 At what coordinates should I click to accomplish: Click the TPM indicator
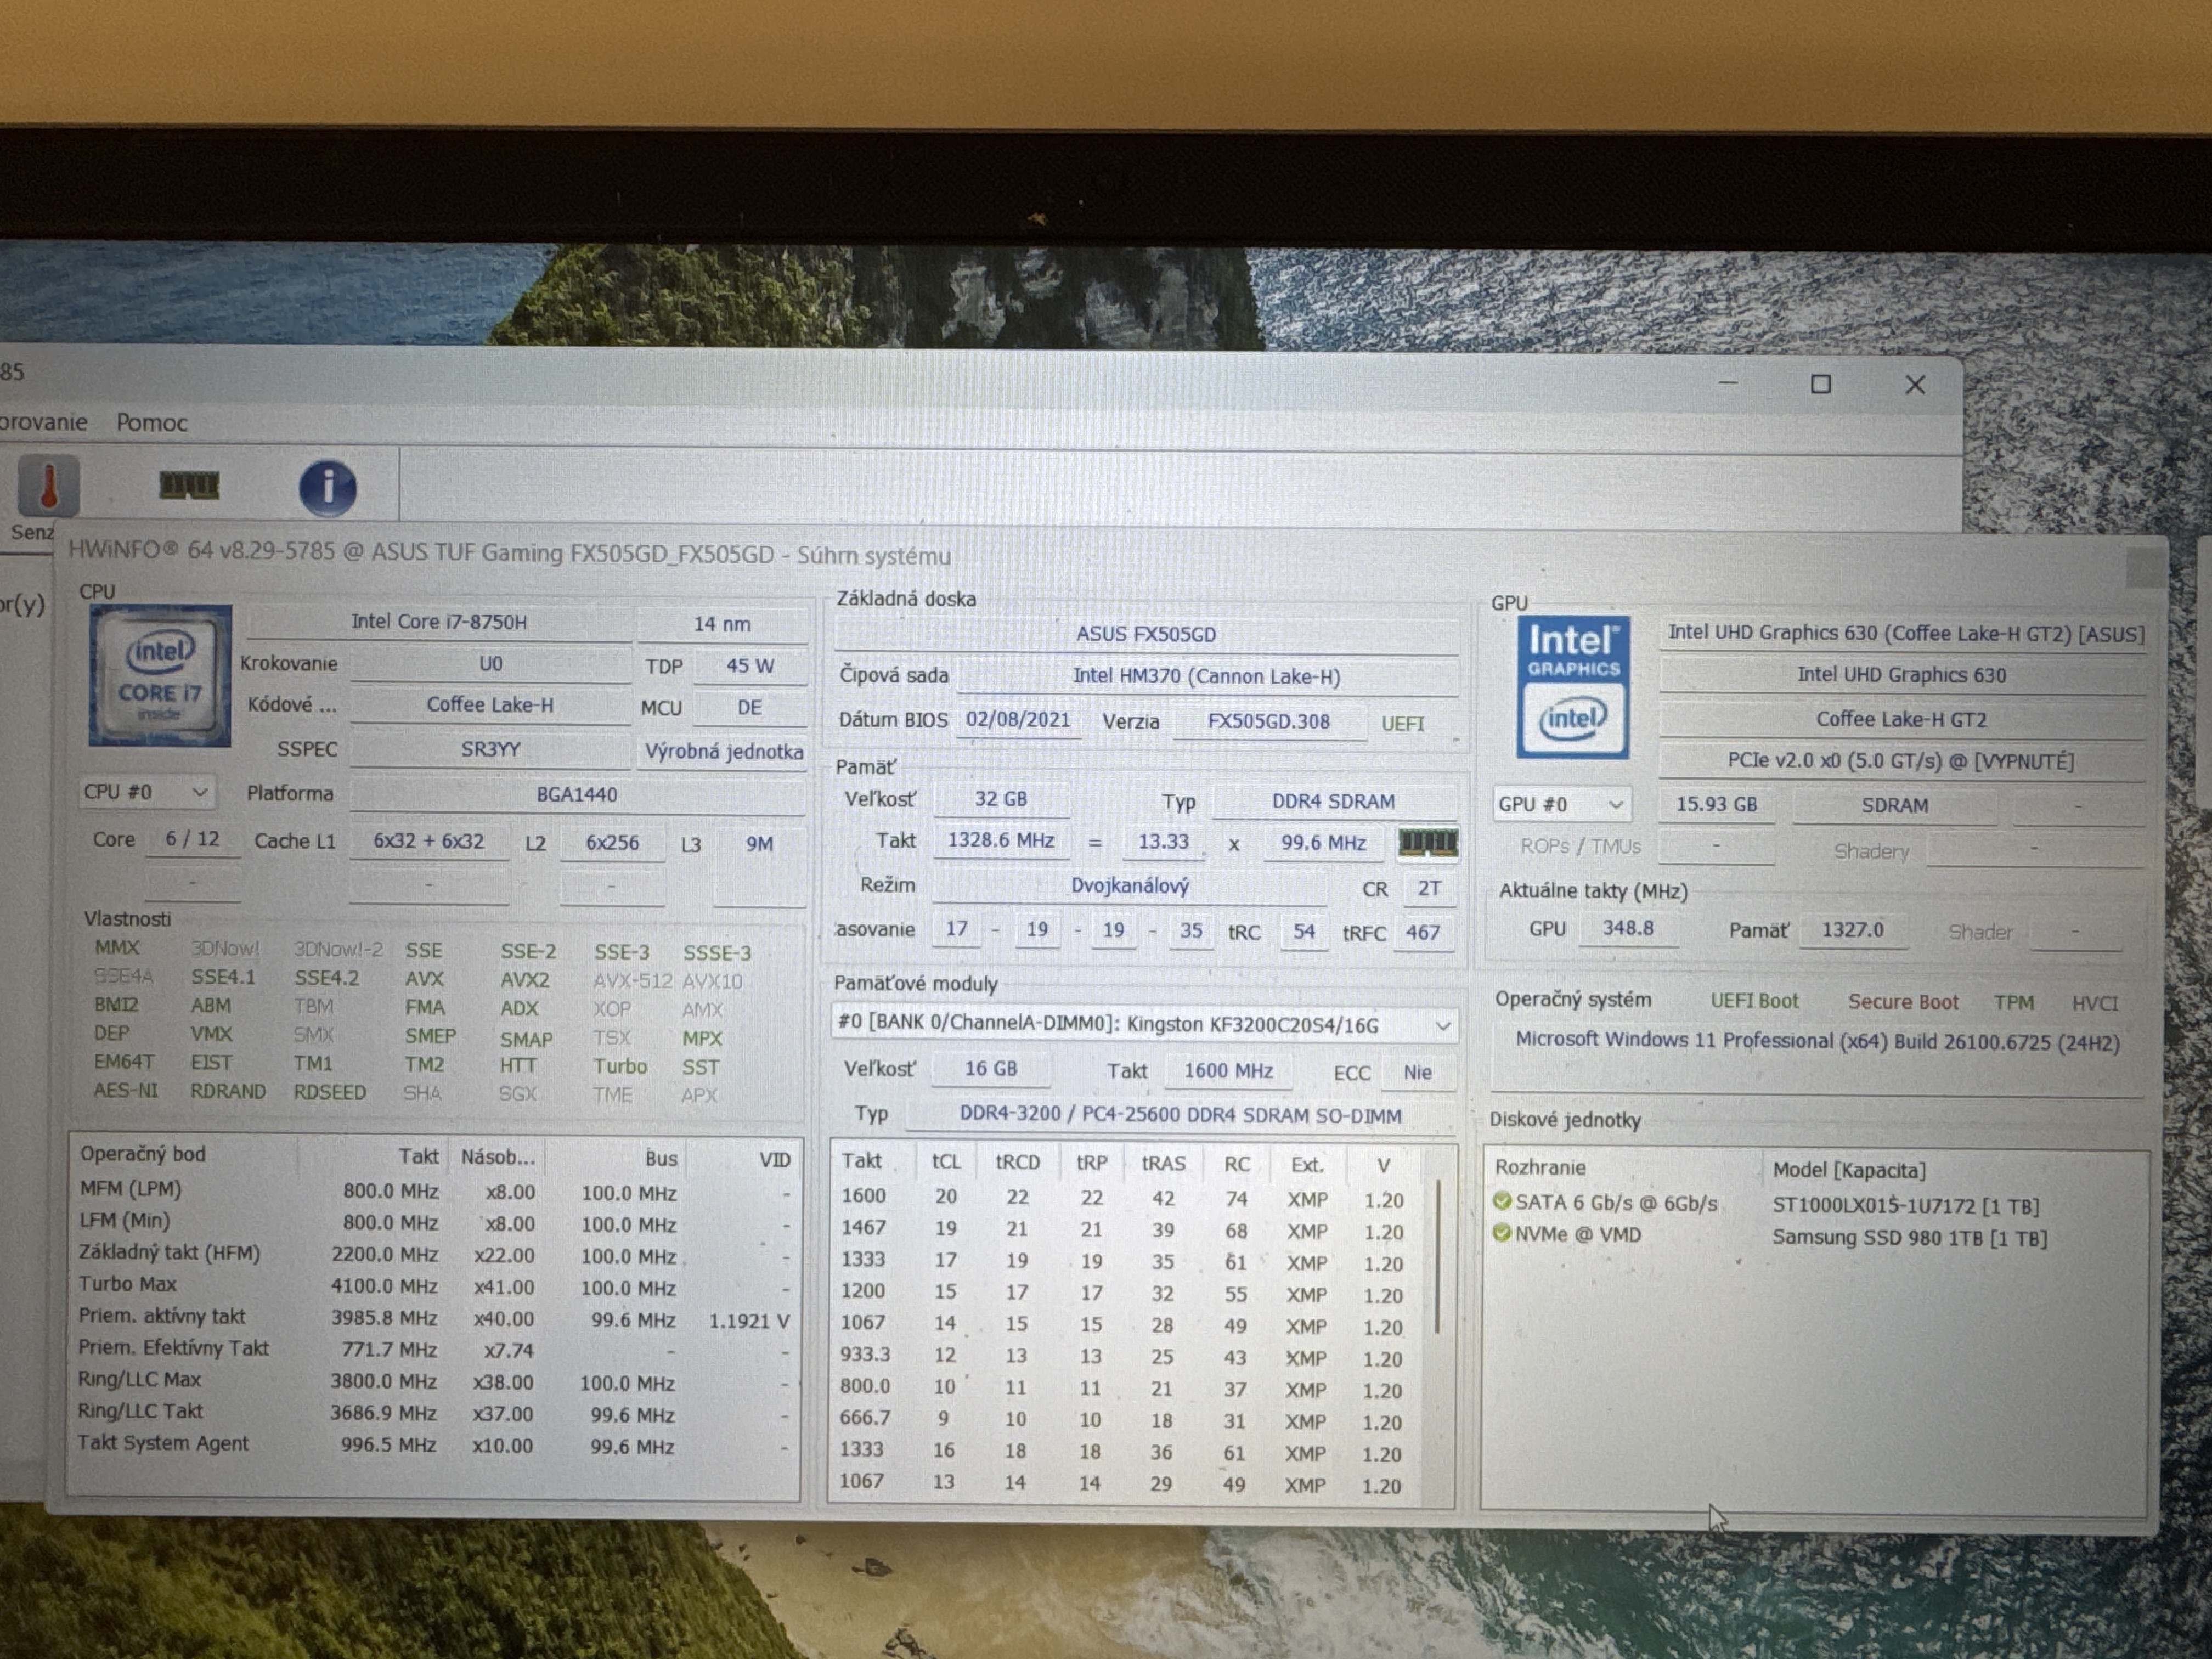tap(2013, 1002)
